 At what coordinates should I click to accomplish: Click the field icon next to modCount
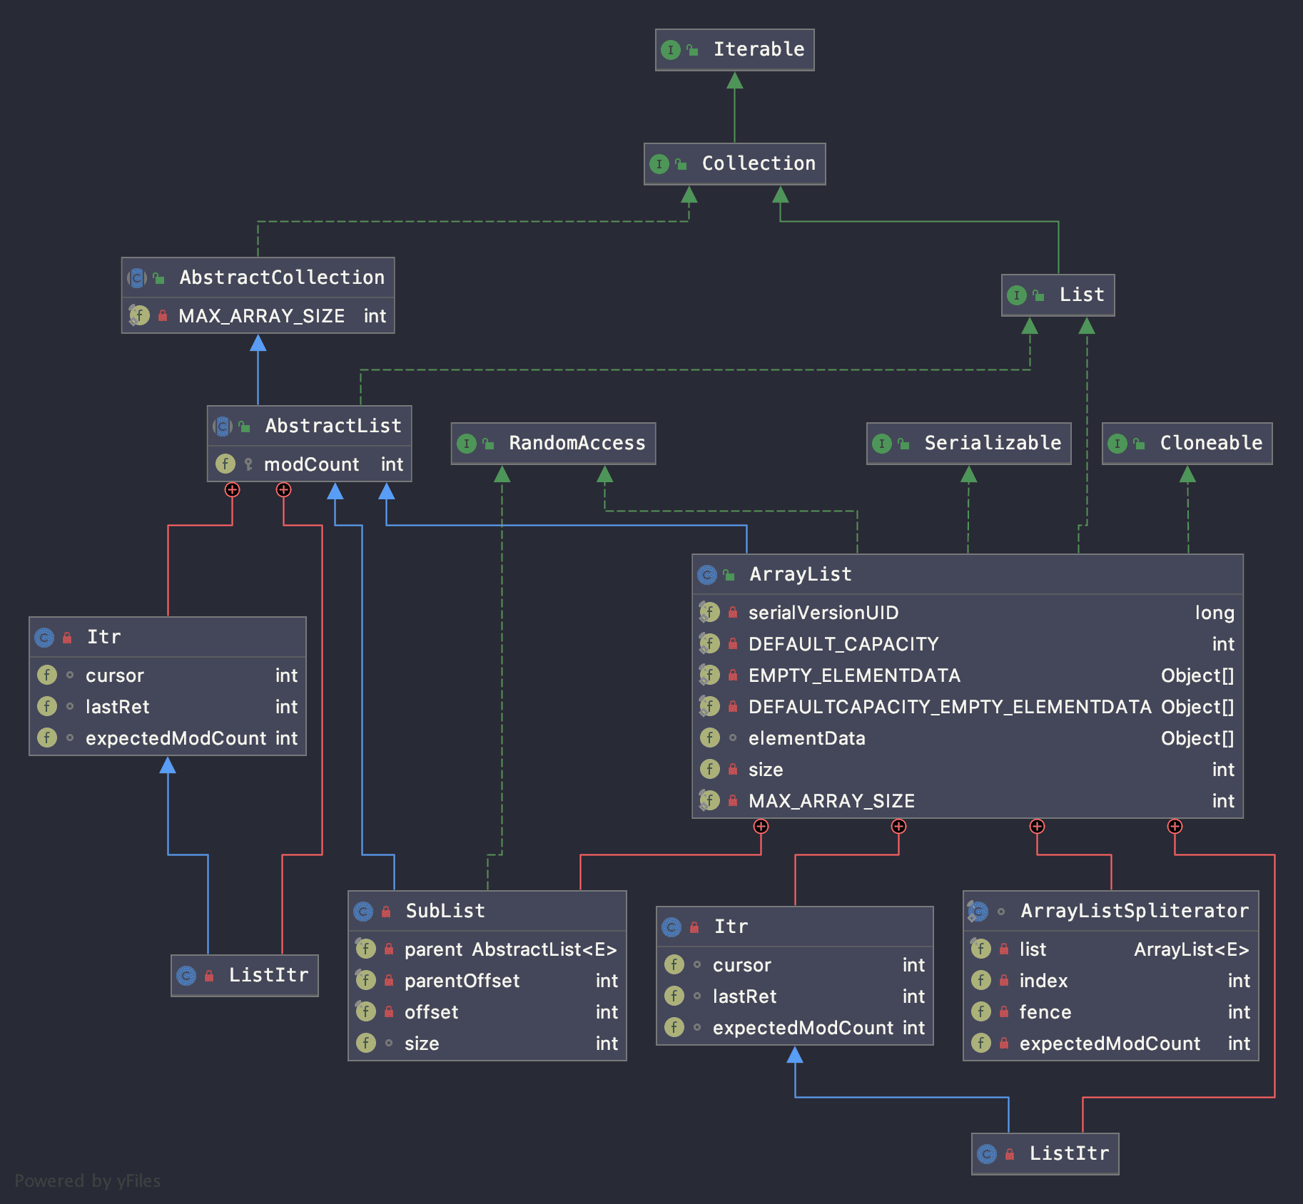pos(225,464)
